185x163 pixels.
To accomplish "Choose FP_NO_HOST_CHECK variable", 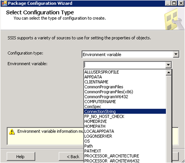I will [x=125, y=116].
